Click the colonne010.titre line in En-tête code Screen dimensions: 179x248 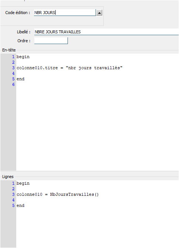click(69, 68)
